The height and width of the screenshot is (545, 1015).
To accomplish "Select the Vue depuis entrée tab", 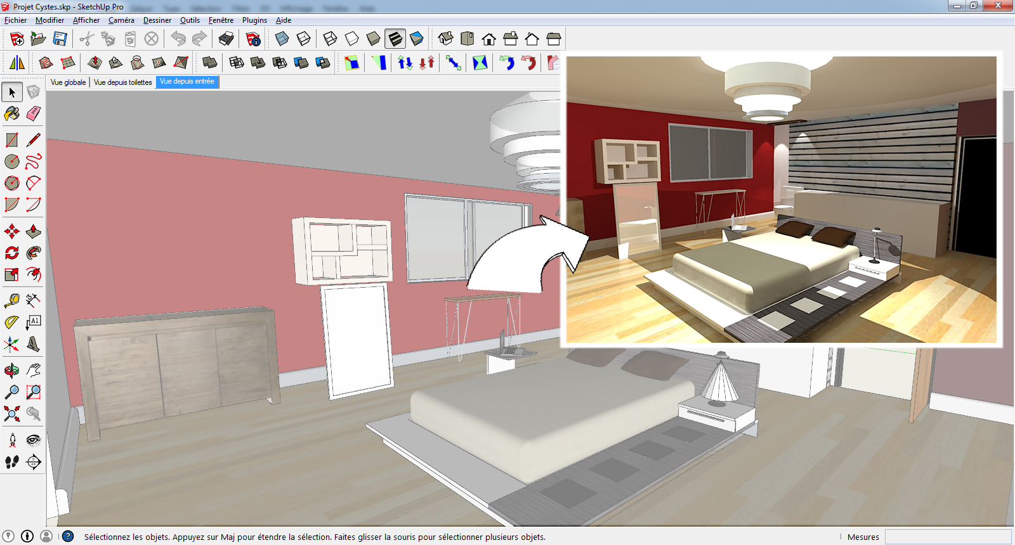I will pyautogui.click(x=187, y=82).
